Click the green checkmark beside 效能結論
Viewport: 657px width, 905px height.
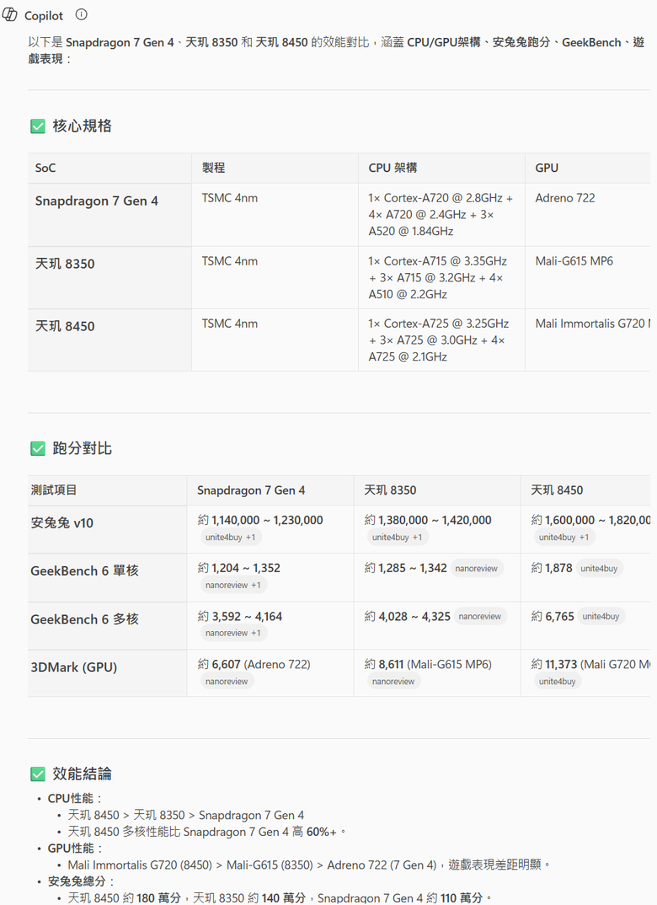(x=38, y=774)
